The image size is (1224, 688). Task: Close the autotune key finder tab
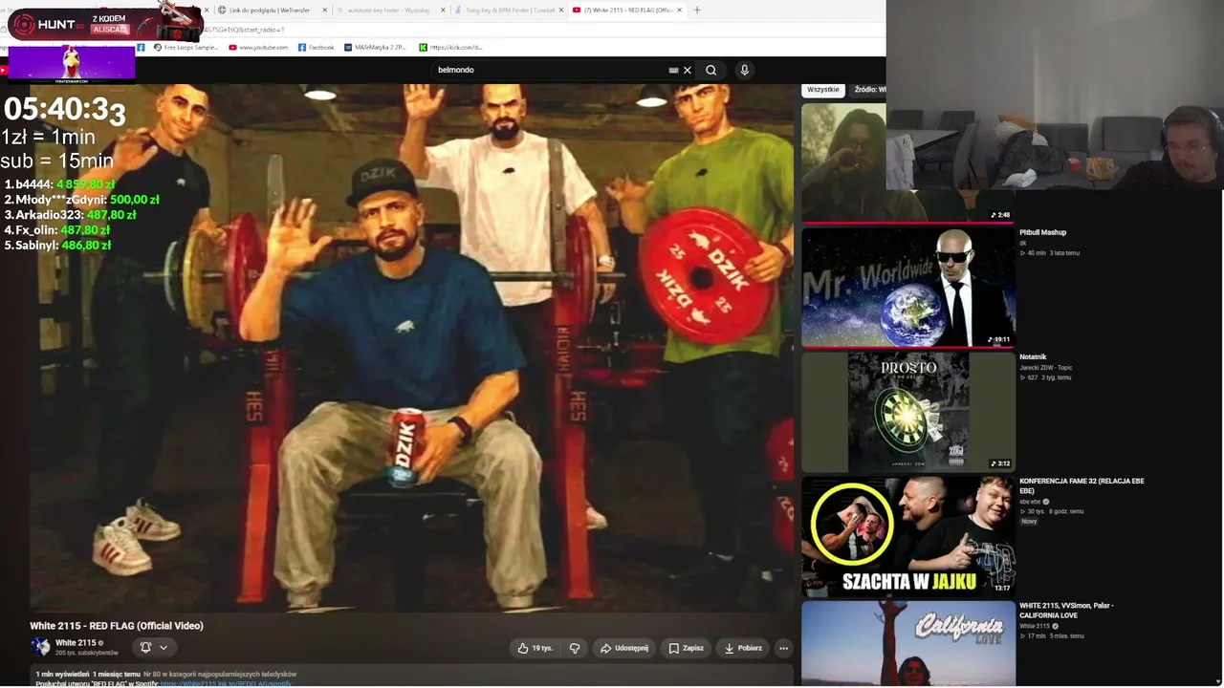[x=443, y=10]
